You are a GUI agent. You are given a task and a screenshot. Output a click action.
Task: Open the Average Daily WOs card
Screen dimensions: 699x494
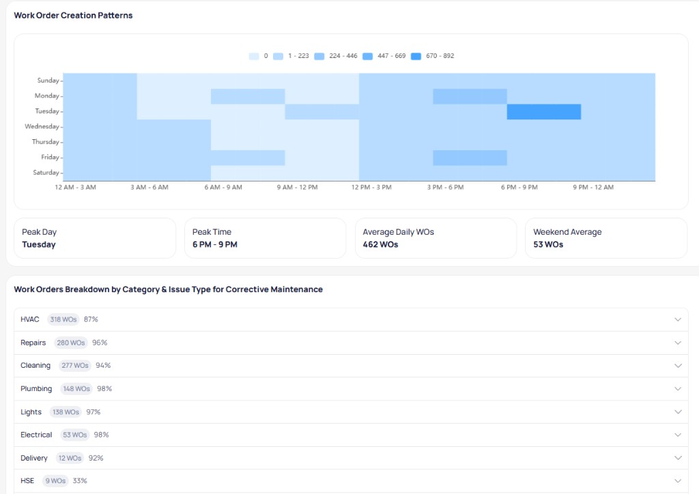[436, 238]
